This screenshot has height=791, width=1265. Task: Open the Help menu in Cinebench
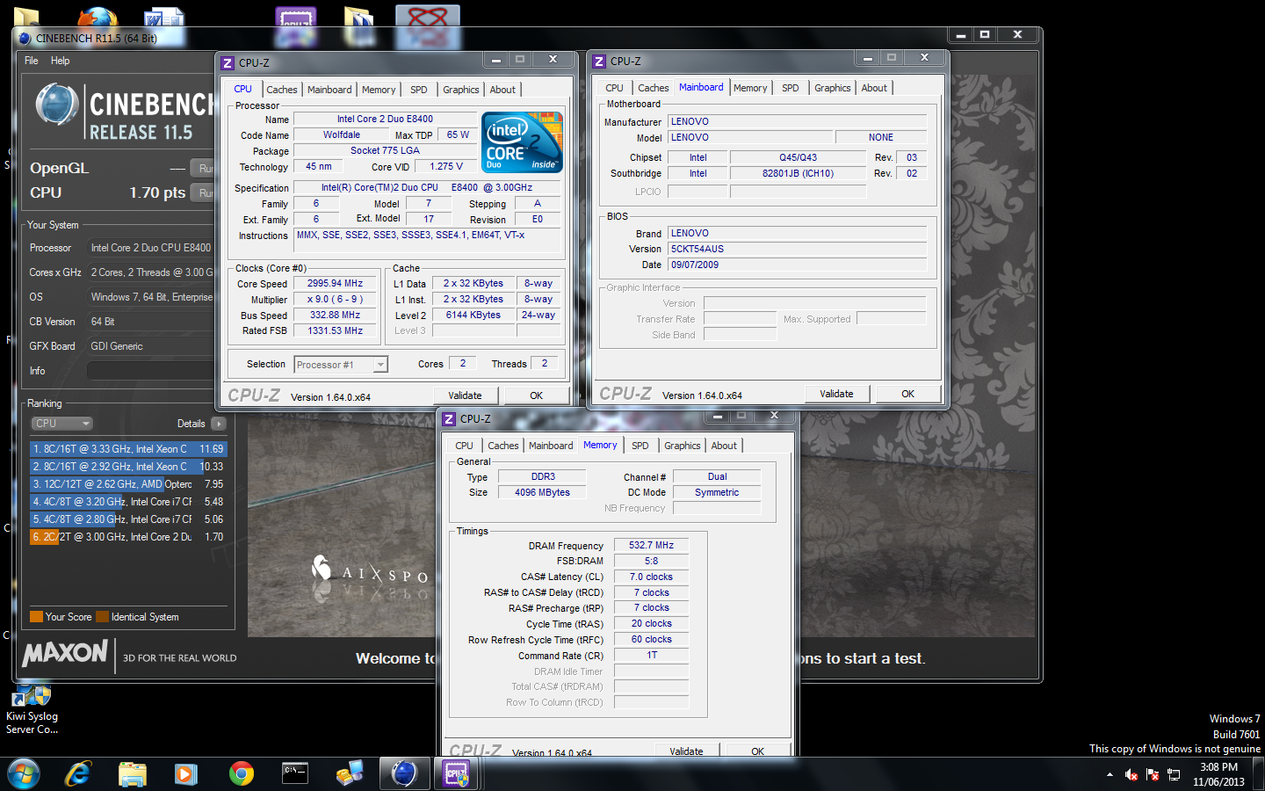[x=60, y=61]
